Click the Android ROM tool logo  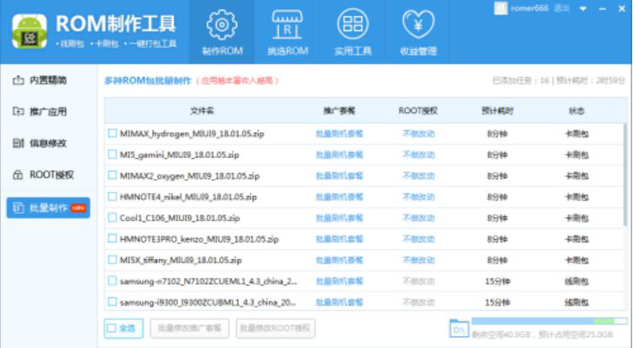(x=29, y=31)
